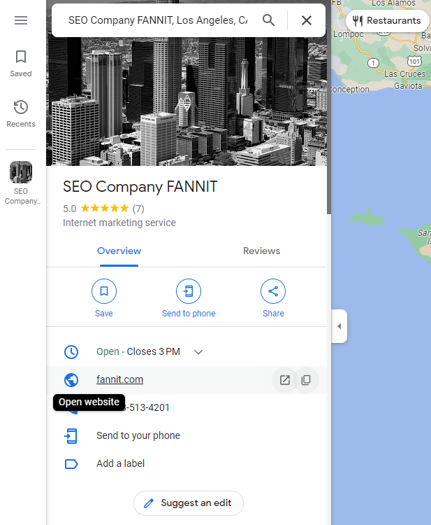
Task: Collapse the side panel arrow
Action: click(339, 326)
